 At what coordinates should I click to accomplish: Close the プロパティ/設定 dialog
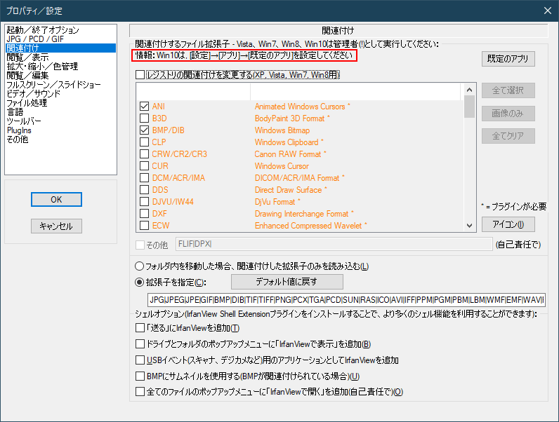[x=548, y=11]
